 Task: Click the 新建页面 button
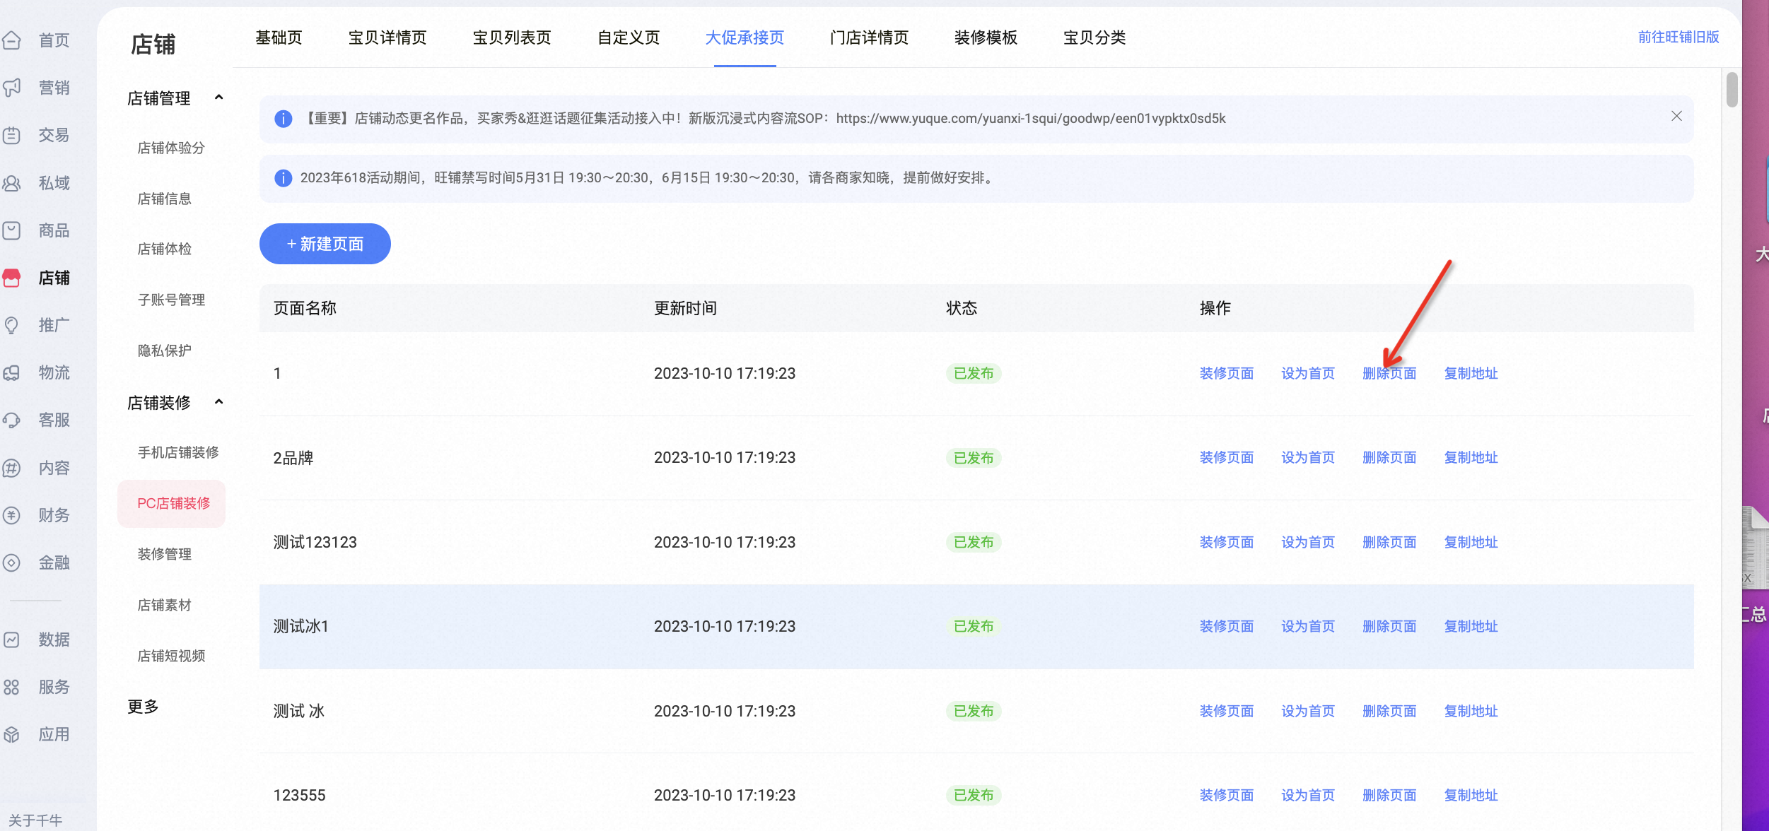[x=325, y=244]
